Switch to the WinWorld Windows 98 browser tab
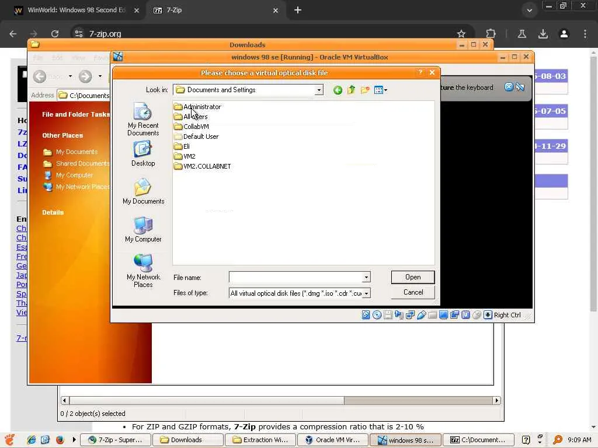The height and width of the screenshot is (448, 598). pyautogui.click(x=77, y=10)
